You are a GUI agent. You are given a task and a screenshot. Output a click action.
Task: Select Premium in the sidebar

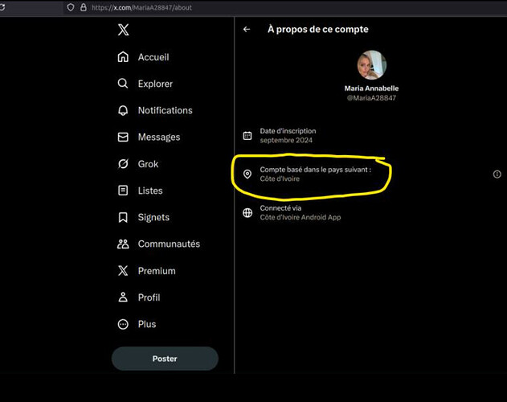click(x=156, y=271)
